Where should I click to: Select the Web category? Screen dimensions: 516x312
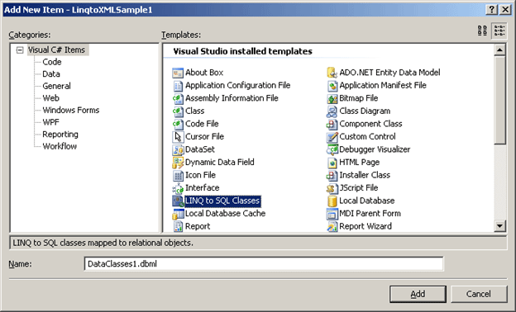pyautogui.click(x=51, y=98)
